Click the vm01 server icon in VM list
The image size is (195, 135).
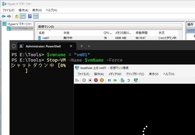40,38
